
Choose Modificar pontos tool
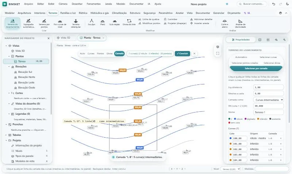pyautogui.click(x=149, y=23)
